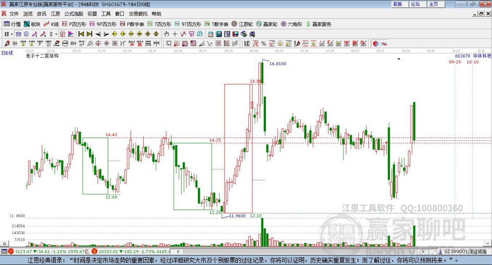Viewport: 492px width, 265px height.
Task: Open the 行情 quotes view
Action: pos(12,24)
